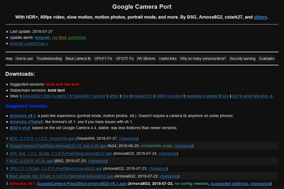Open the Black camera fix help
The width and height of the screenshot is (284, 189).
78,59
